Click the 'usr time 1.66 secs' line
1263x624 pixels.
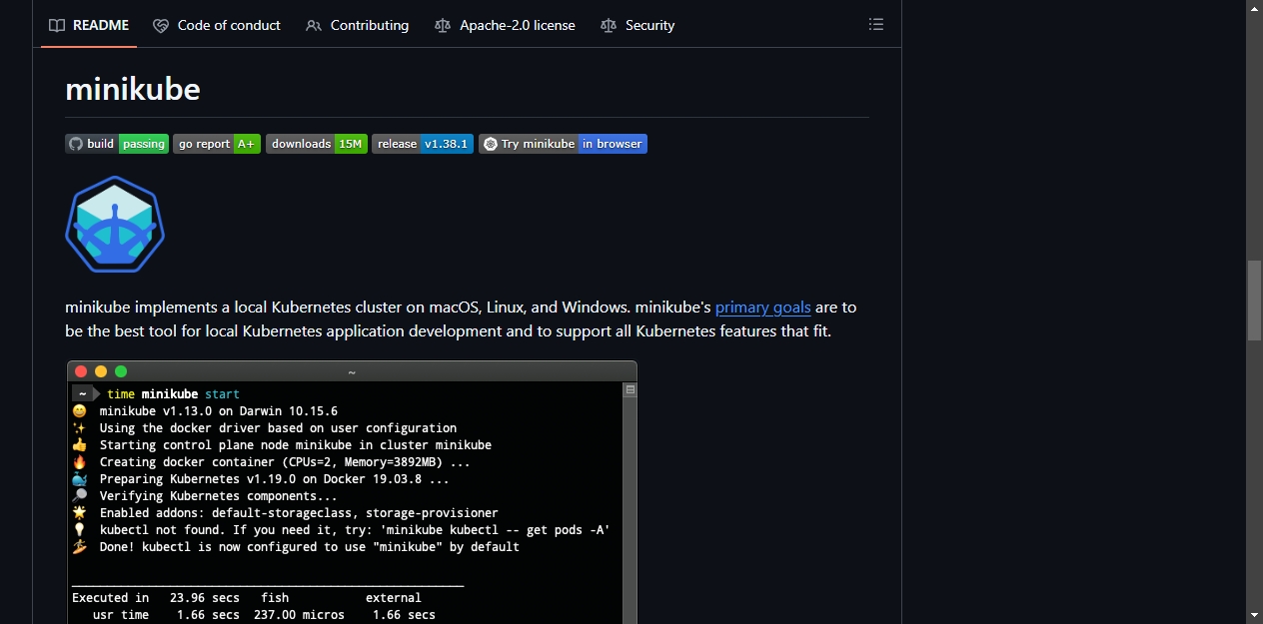(264, 615)
